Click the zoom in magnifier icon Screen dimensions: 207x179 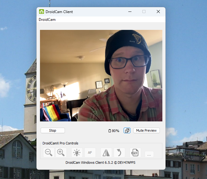point(61,153)
